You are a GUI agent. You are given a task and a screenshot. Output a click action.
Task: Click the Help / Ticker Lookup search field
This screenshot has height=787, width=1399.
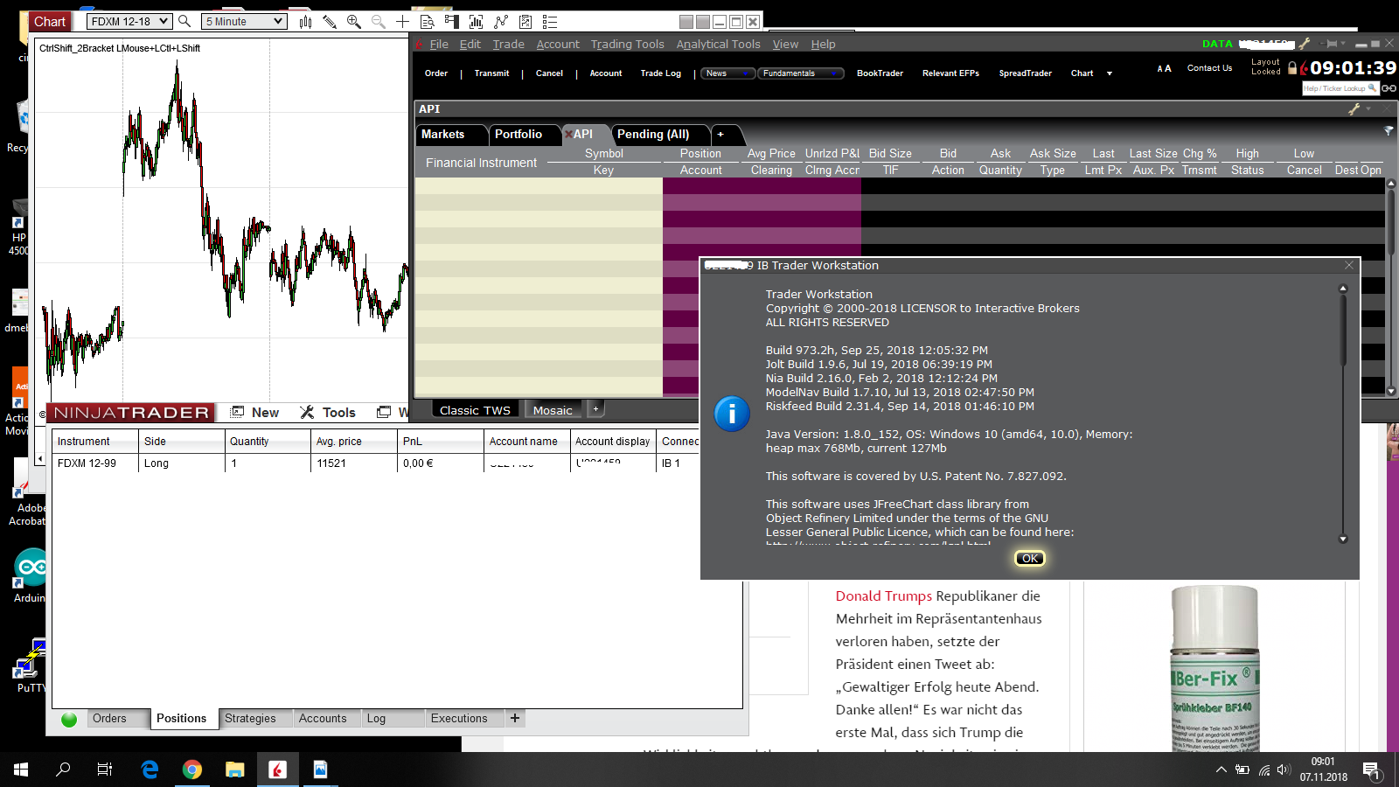1340,88
